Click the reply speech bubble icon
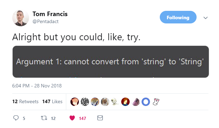 16,118
